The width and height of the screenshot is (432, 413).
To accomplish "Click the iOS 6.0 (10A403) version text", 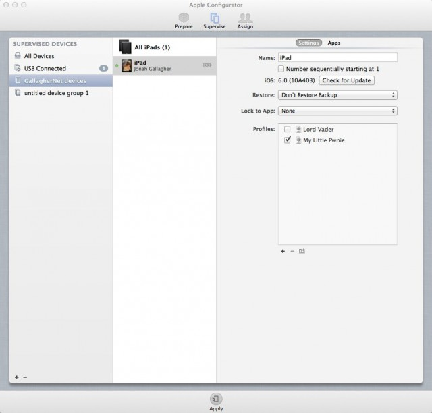I will pos(296,80).
